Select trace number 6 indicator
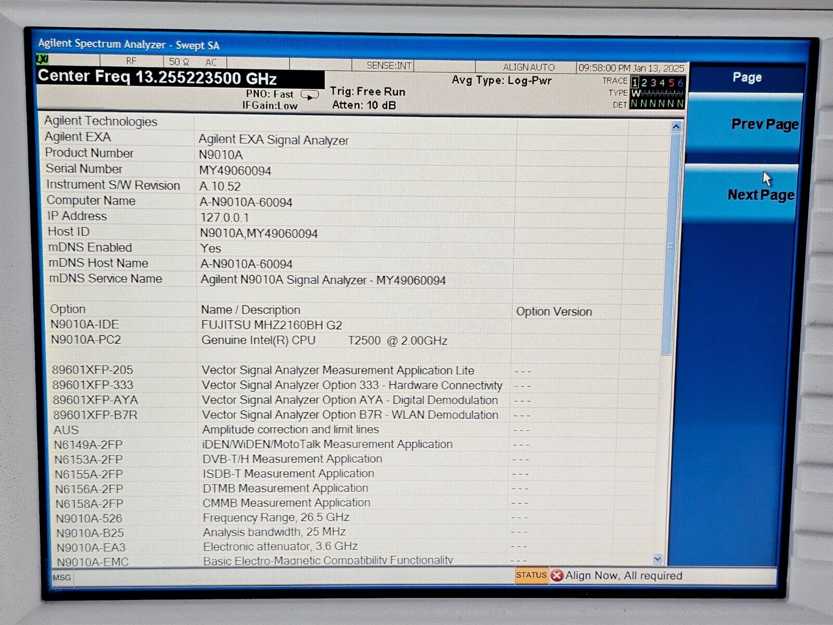Screen dimensions: 833x625 tap(680, 83)
